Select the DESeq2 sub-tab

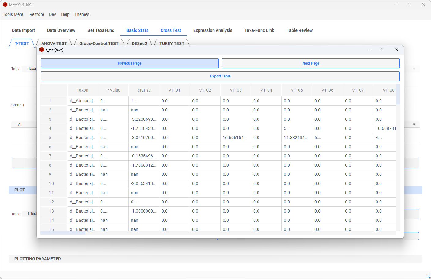tap(139, 43)
